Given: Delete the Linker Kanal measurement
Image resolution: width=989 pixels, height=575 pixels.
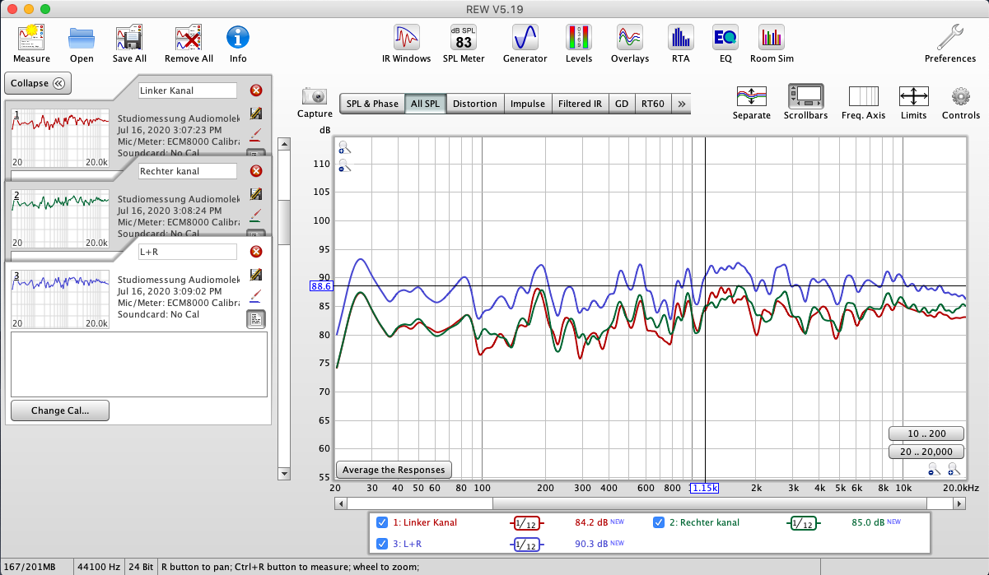Looking at the screenshot, I should point(256,90).
